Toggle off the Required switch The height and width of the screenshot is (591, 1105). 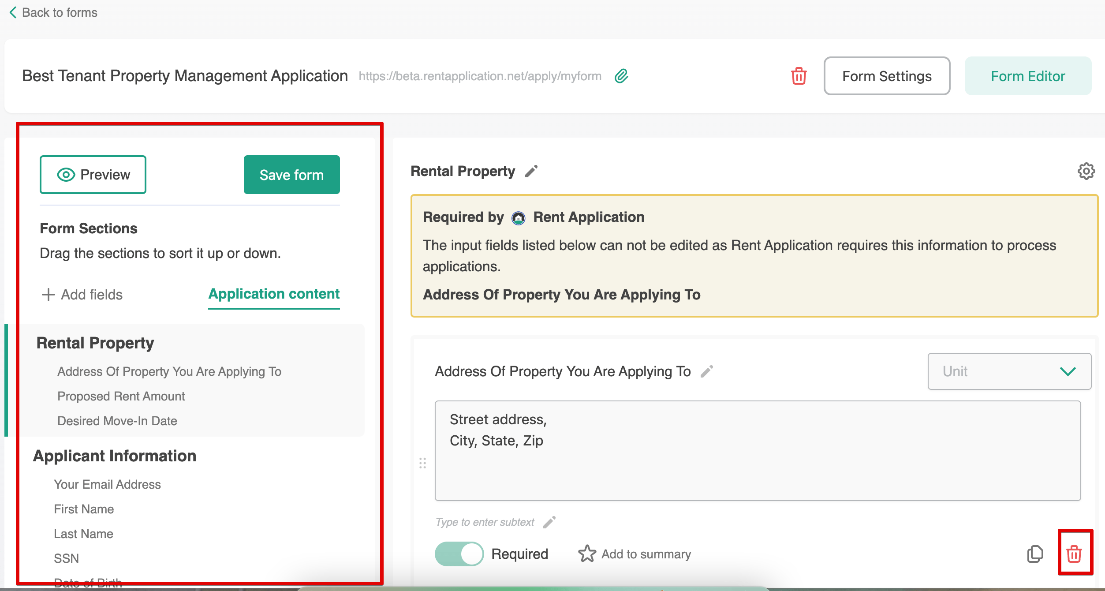tap(459, 554)
